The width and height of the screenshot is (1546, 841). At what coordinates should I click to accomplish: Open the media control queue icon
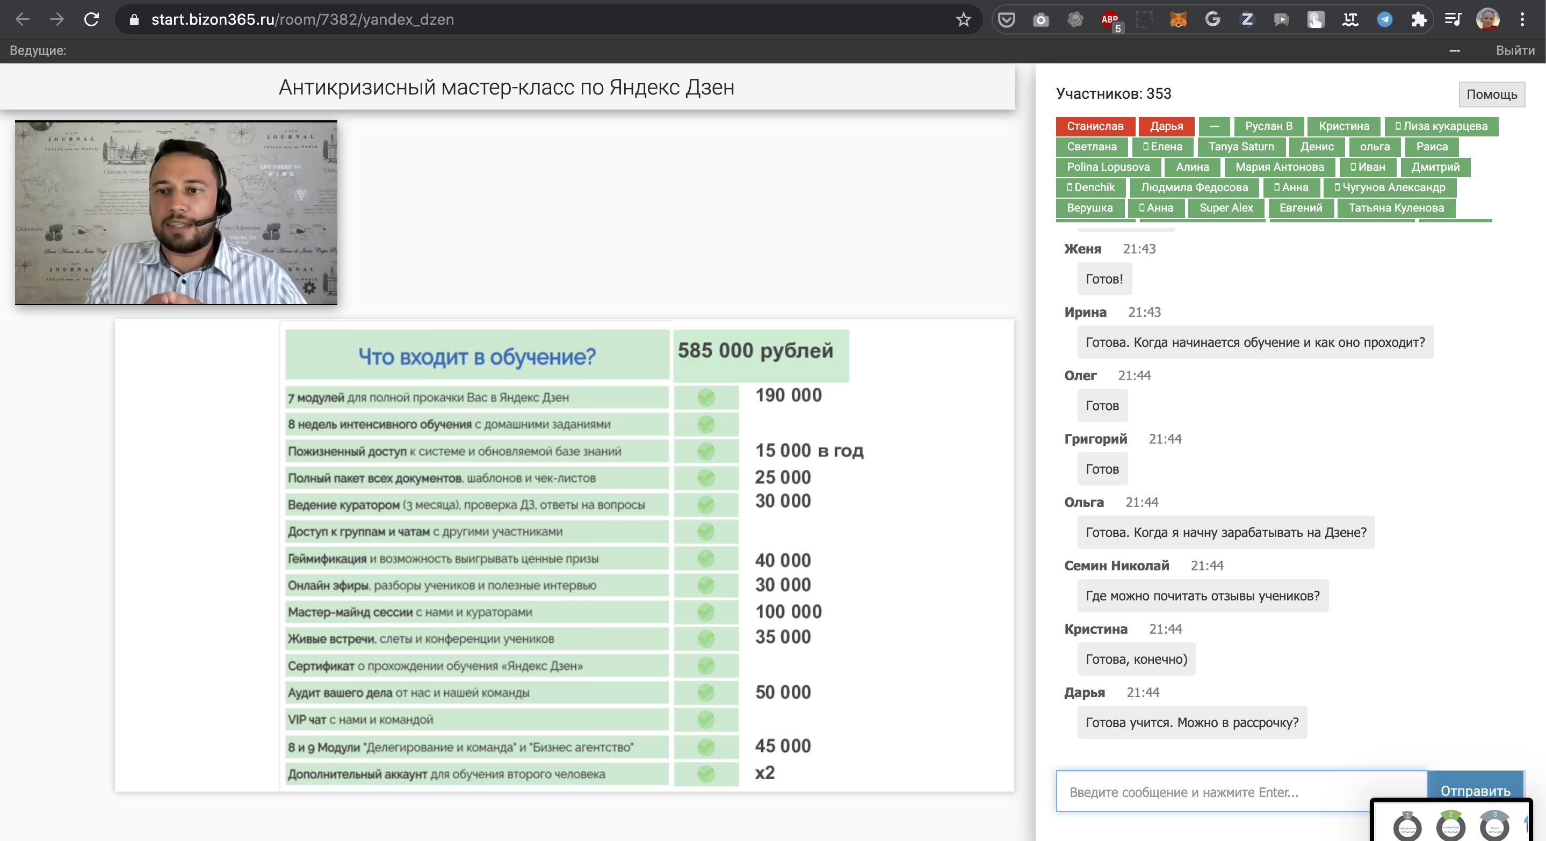click(x=1453, y=19)
